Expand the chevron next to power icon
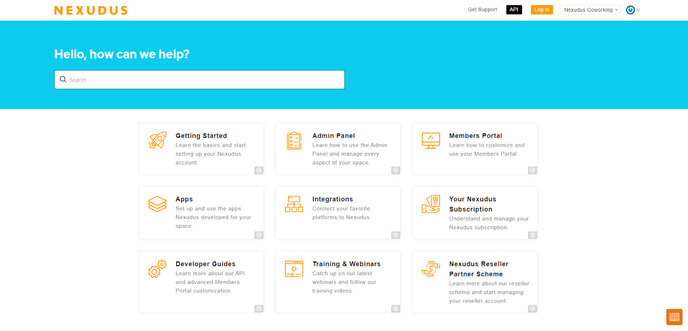The height and width of the screenshot is (331, 688). pyautogui.click(x=638, y=10)
